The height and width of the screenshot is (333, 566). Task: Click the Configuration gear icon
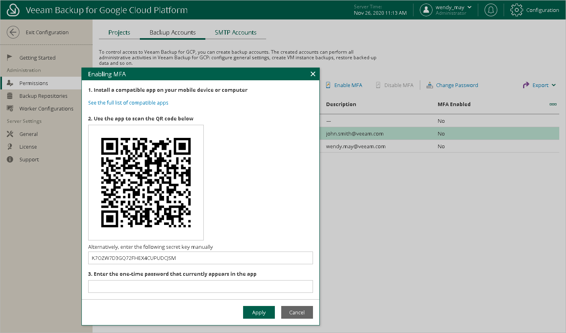pyautogui.click(x=516, y=10)
